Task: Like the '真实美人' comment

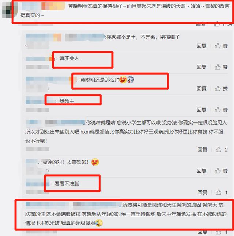Action: pyautogui.click(x=221, y=67)
